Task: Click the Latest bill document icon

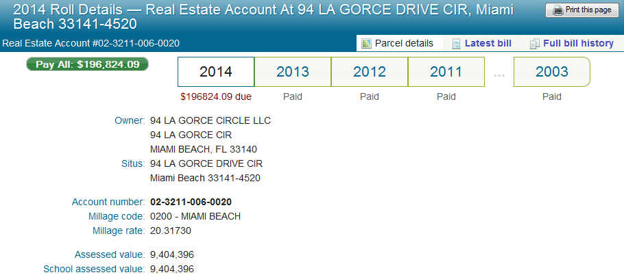Action: tap(455, 43)
